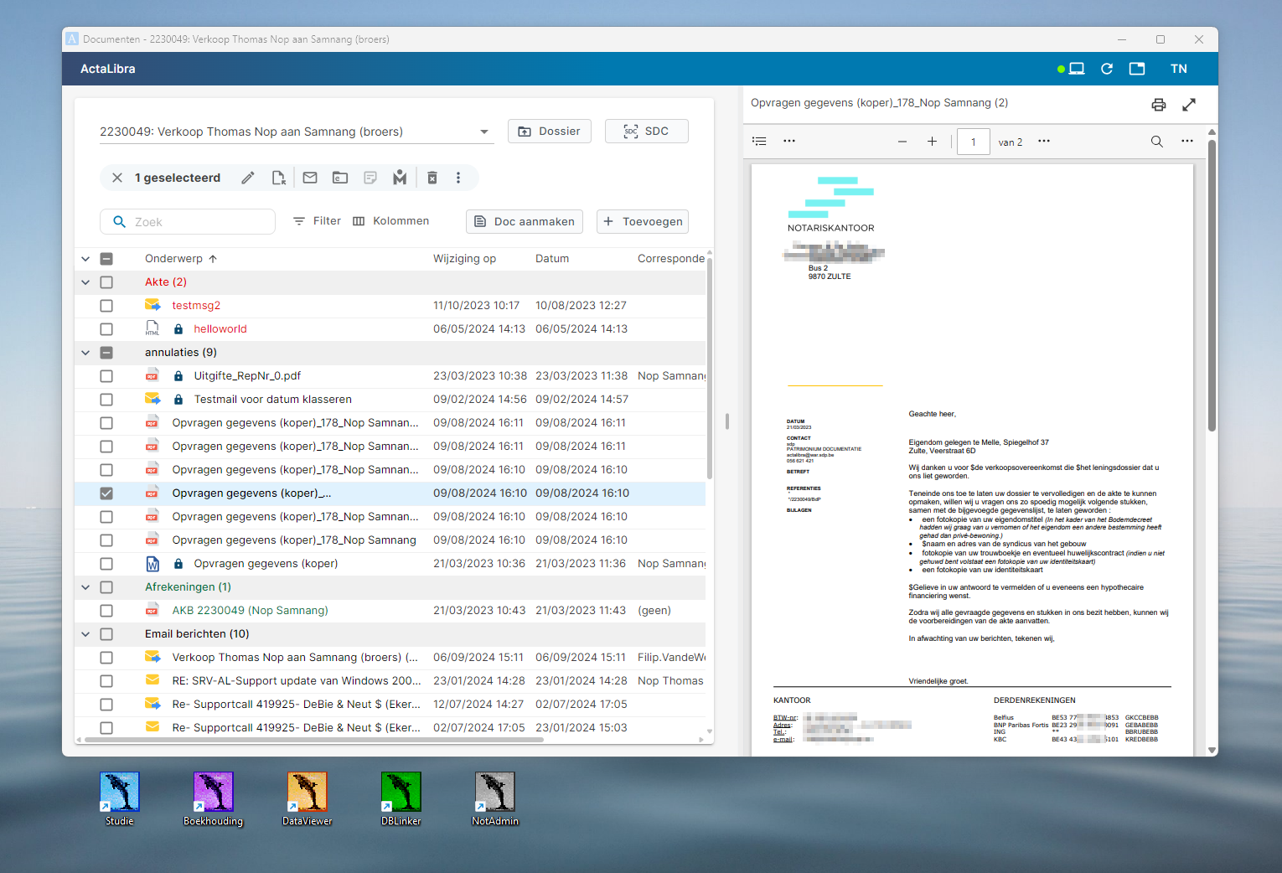Image resolution: width=1282 pixels, height=873 pixels.
Task: Toggle the 'annulaties (9)' group checkbox
Action: (x=106, y=353)
